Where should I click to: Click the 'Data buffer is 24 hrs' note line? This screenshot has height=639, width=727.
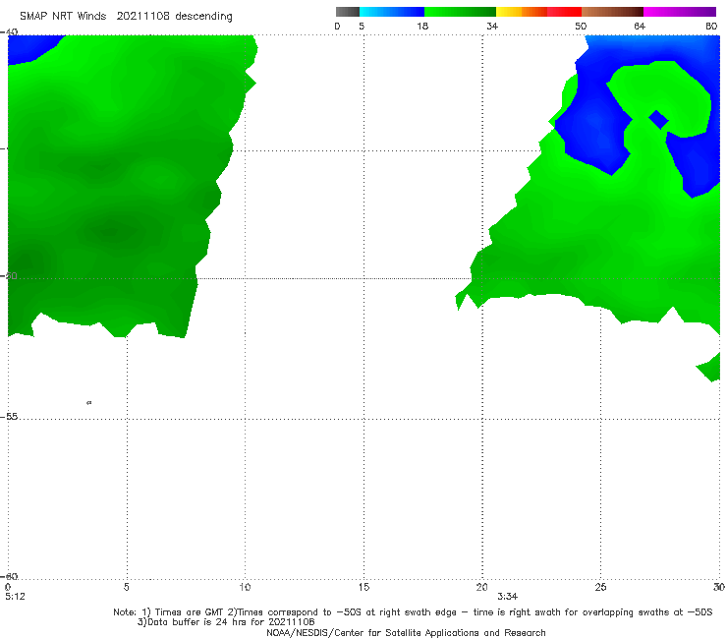[226, 622]
